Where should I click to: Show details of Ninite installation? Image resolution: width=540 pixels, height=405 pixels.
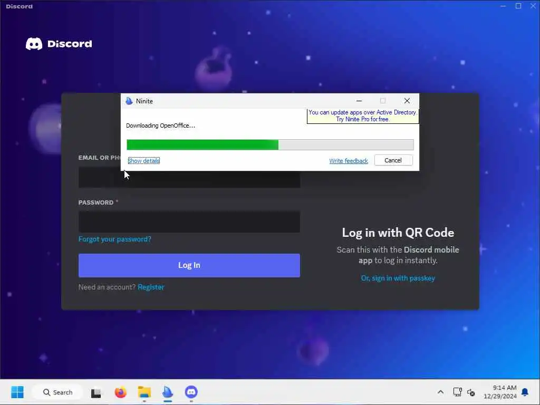pos(143,161)
